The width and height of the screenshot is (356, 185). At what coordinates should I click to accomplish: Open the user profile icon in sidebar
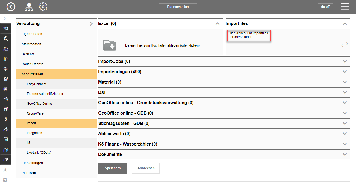(x=5, y=170)
